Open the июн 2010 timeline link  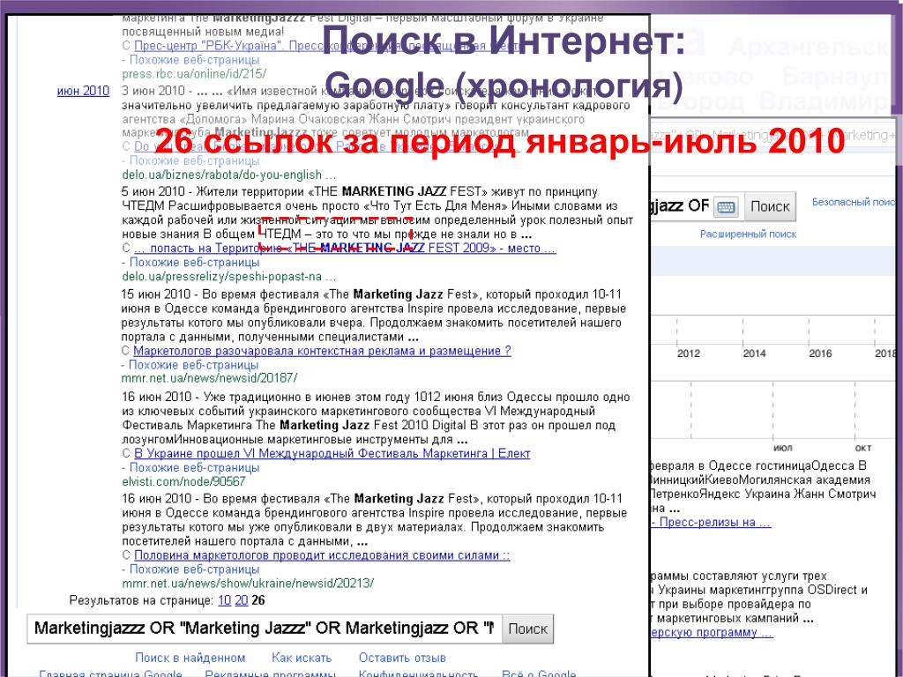tap(83, 91)
